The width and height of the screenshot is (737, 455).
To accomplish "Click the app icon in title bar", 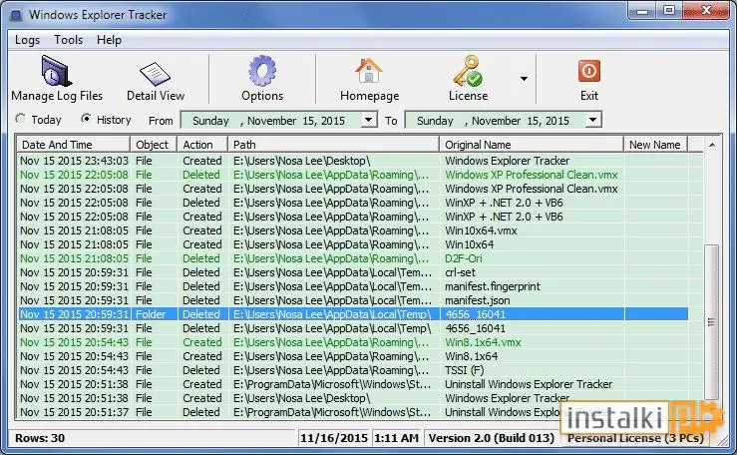I will (x=16, y=15).
